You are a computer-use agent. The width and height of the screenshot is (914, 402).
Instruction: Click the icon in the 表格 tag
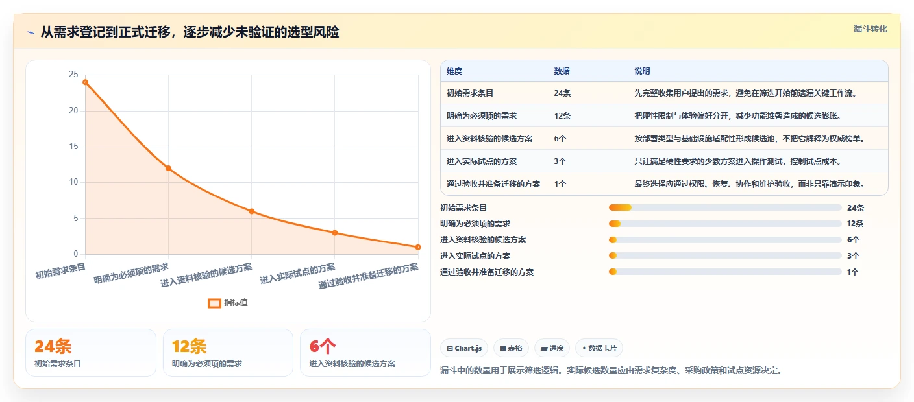(503, 348)
